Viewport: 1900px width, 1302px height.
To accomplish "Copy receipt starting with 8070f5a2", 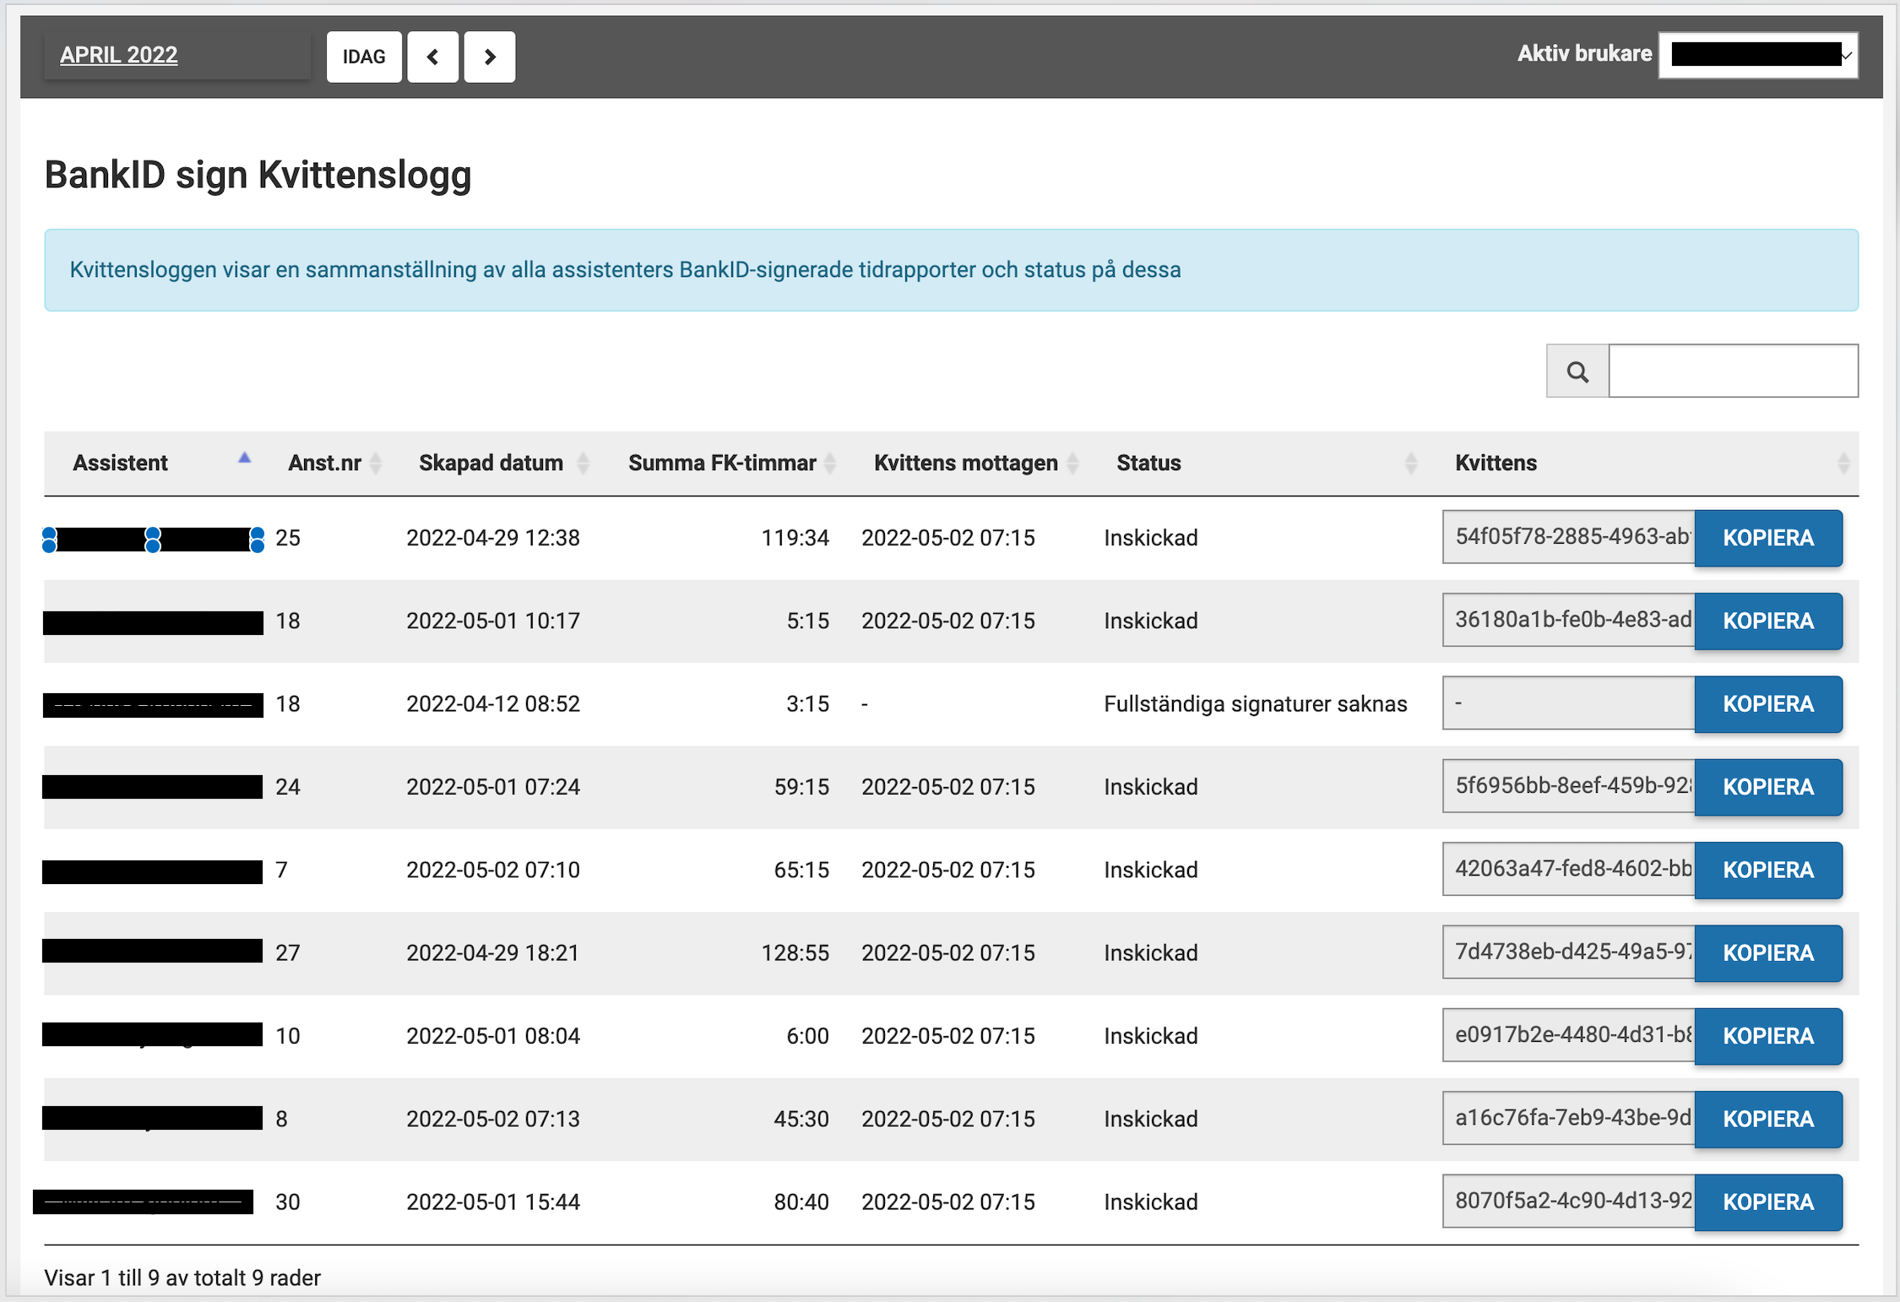I will coord(1767,1202).
